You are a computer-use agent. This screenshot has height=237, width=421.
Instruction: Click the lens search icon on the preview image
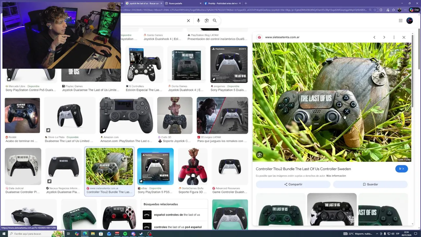(260, 155)
